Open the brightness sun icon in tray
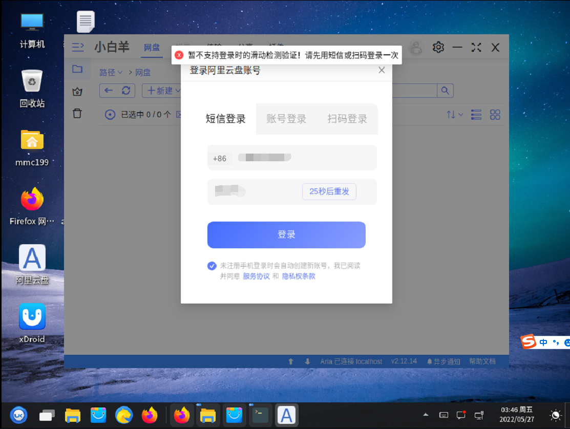This screenshot has height=429, width=570. 556,415
